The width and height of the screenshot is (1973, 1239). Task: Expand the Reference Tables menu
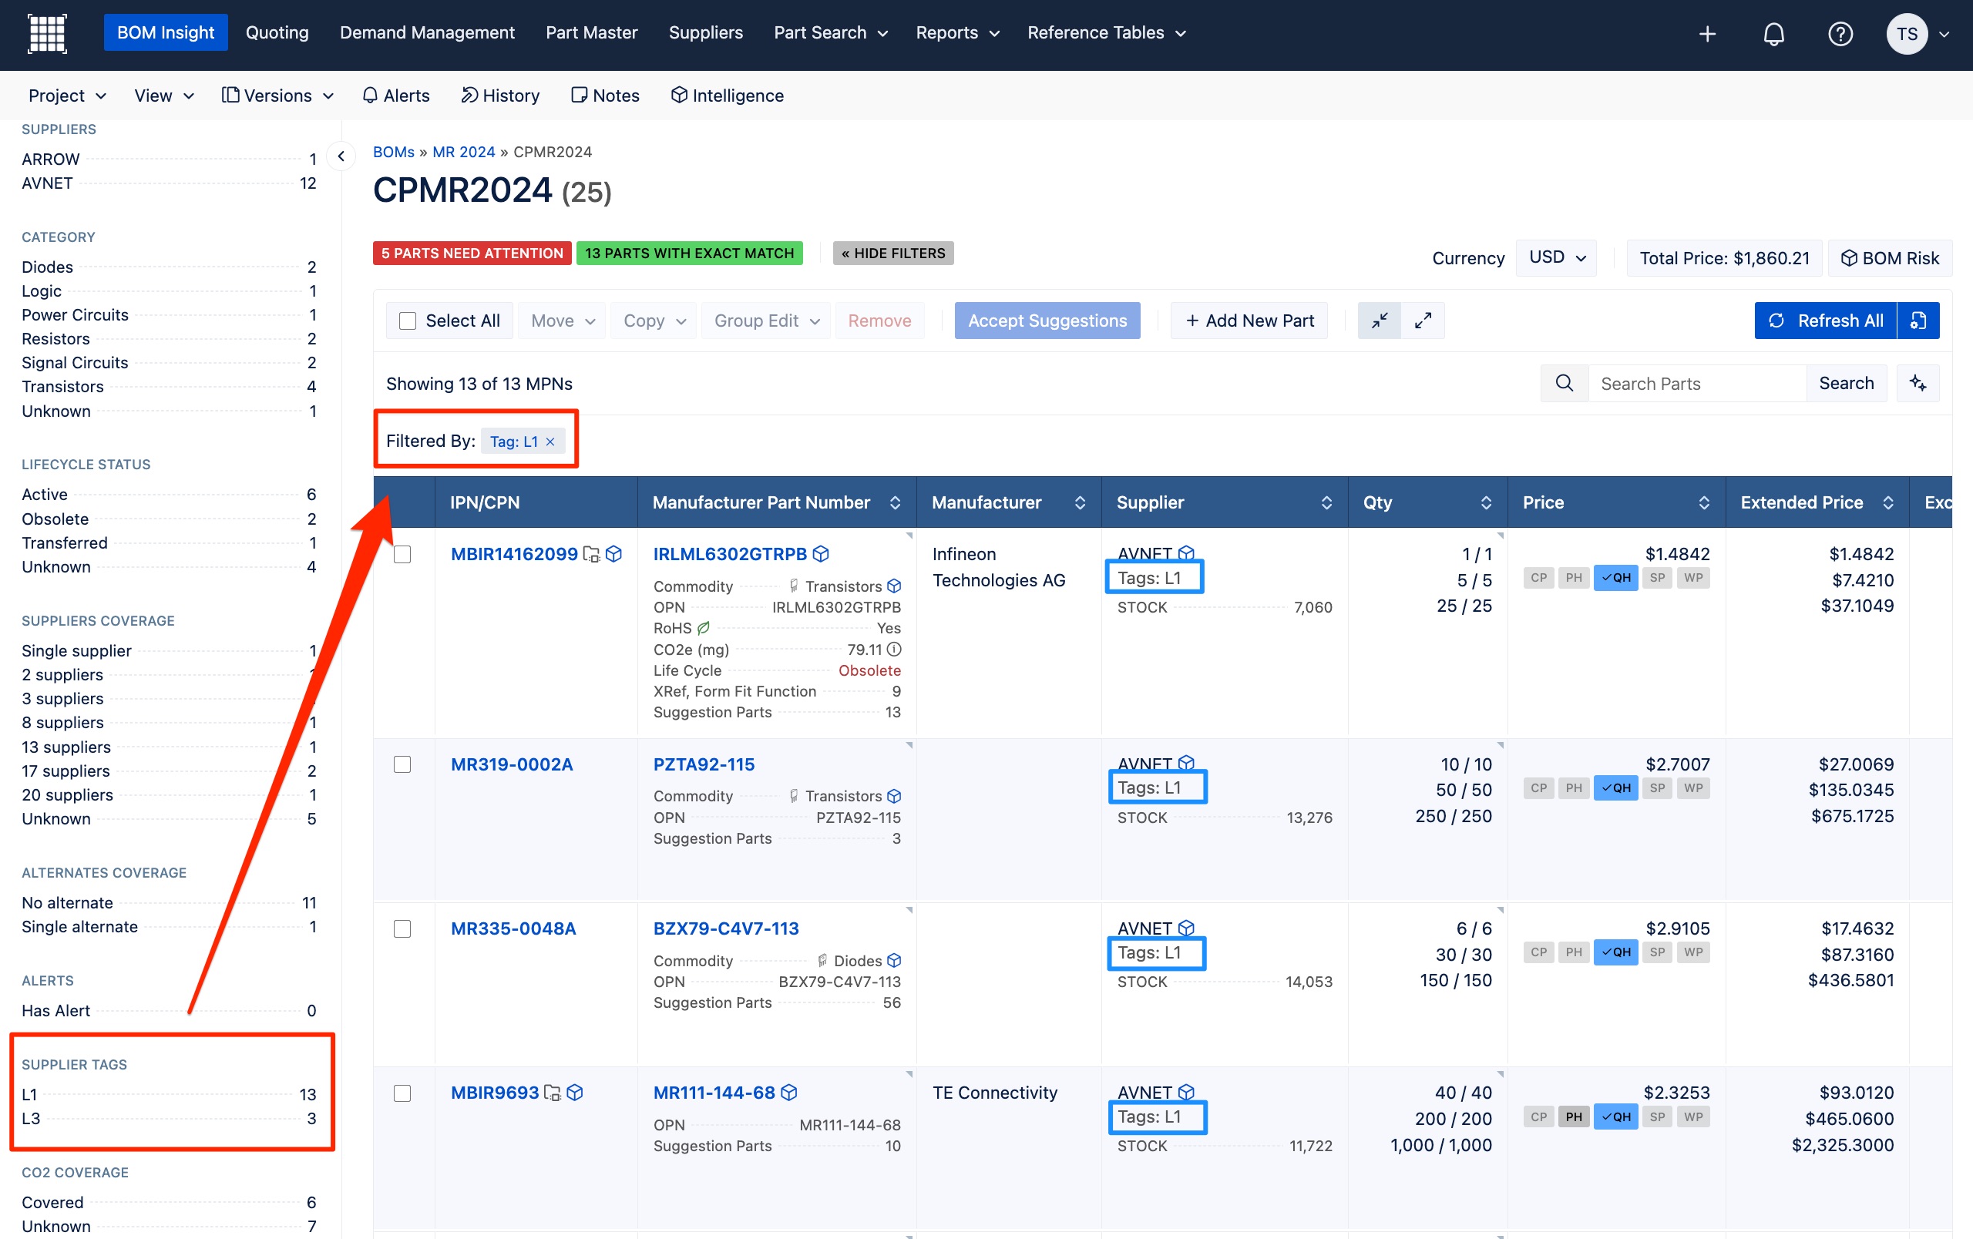click(x=1106, y=33)
